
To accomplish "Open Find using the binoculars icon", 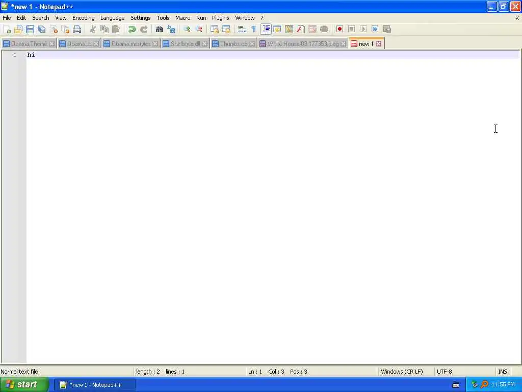I will coord(159,29).
